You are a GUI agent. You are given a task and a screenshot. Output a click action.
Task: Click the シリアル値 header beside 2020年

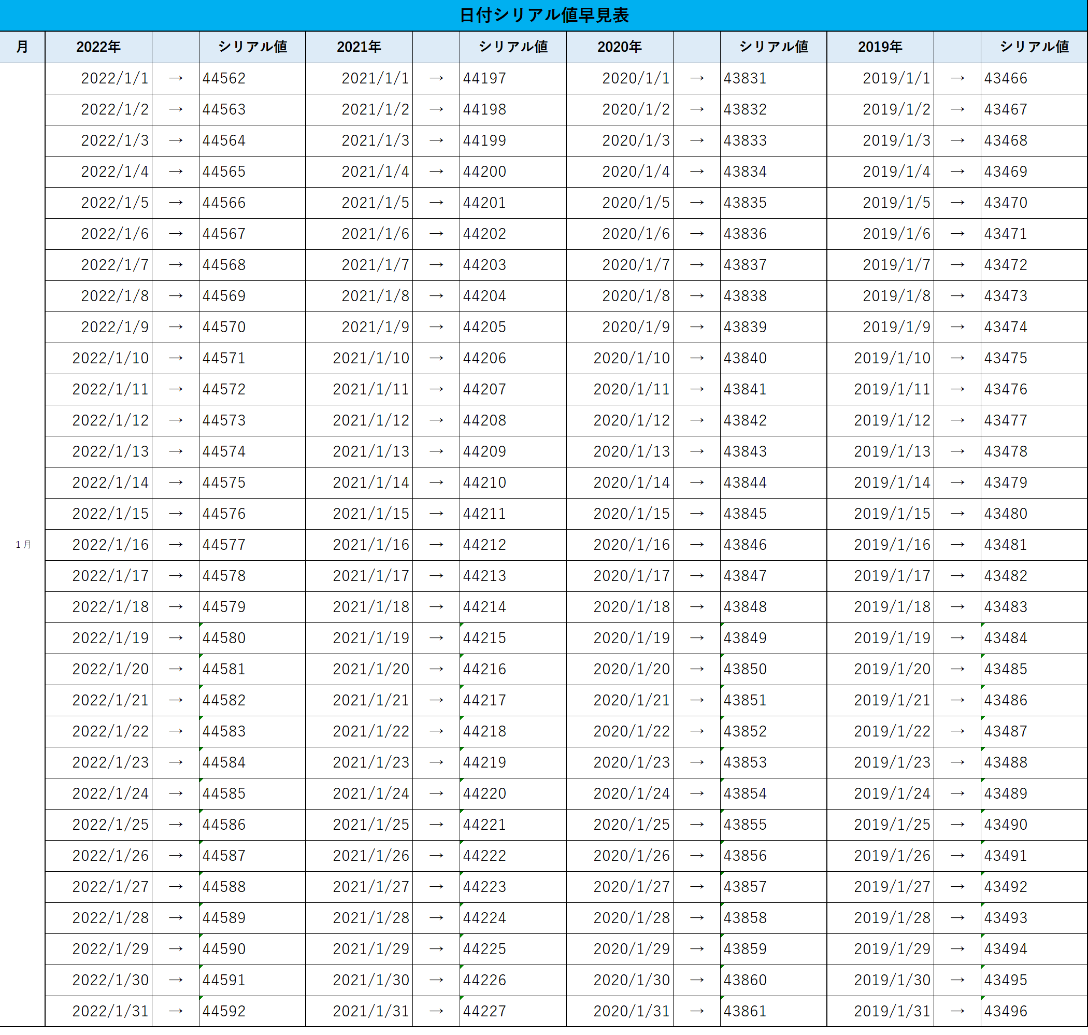[x=774, y=47]
